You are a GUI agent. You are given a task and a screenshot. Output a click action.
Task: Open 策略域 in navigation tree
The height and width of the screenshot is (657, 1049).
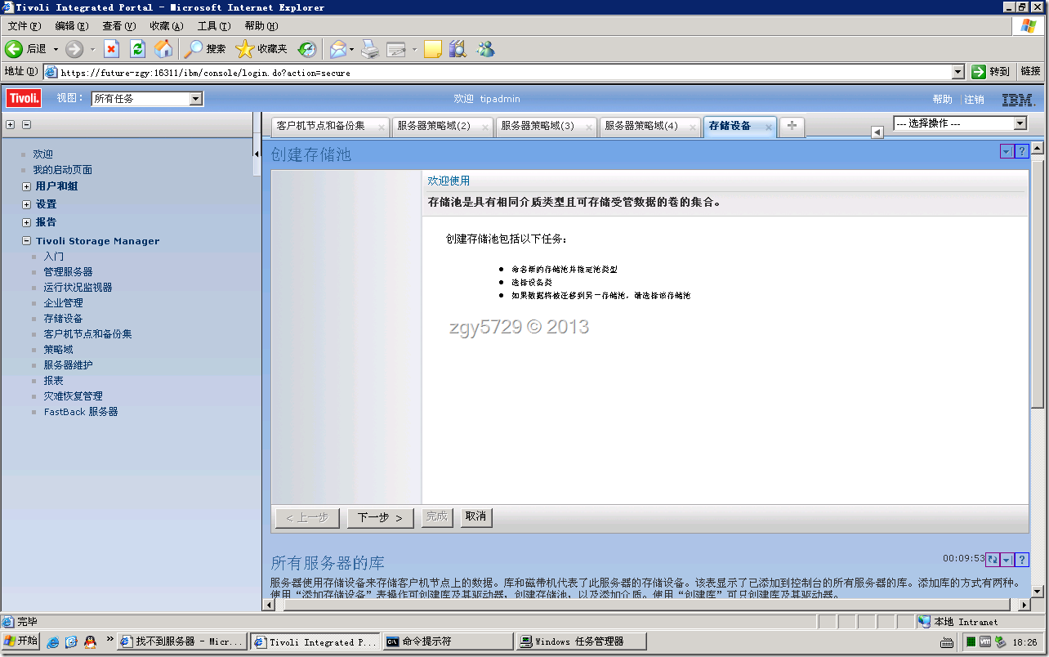pos(58,350)
